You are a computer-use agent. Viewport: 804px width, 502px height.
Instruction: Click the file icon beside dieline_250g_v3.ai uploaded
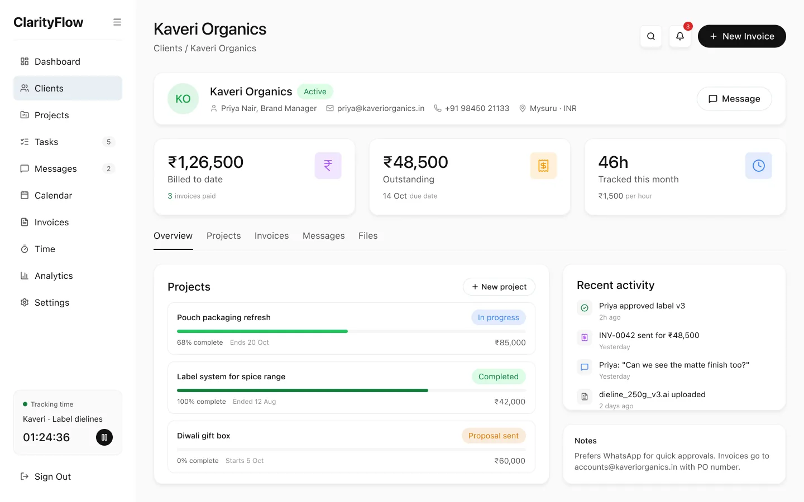(585, 397)
